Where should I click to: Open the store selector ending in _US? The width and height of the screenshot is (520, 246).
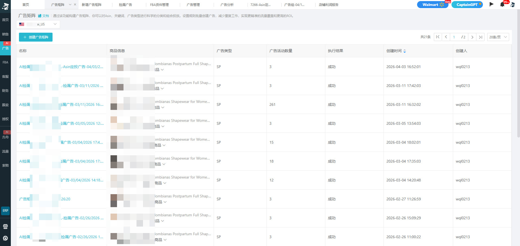[x=38, y=24]
